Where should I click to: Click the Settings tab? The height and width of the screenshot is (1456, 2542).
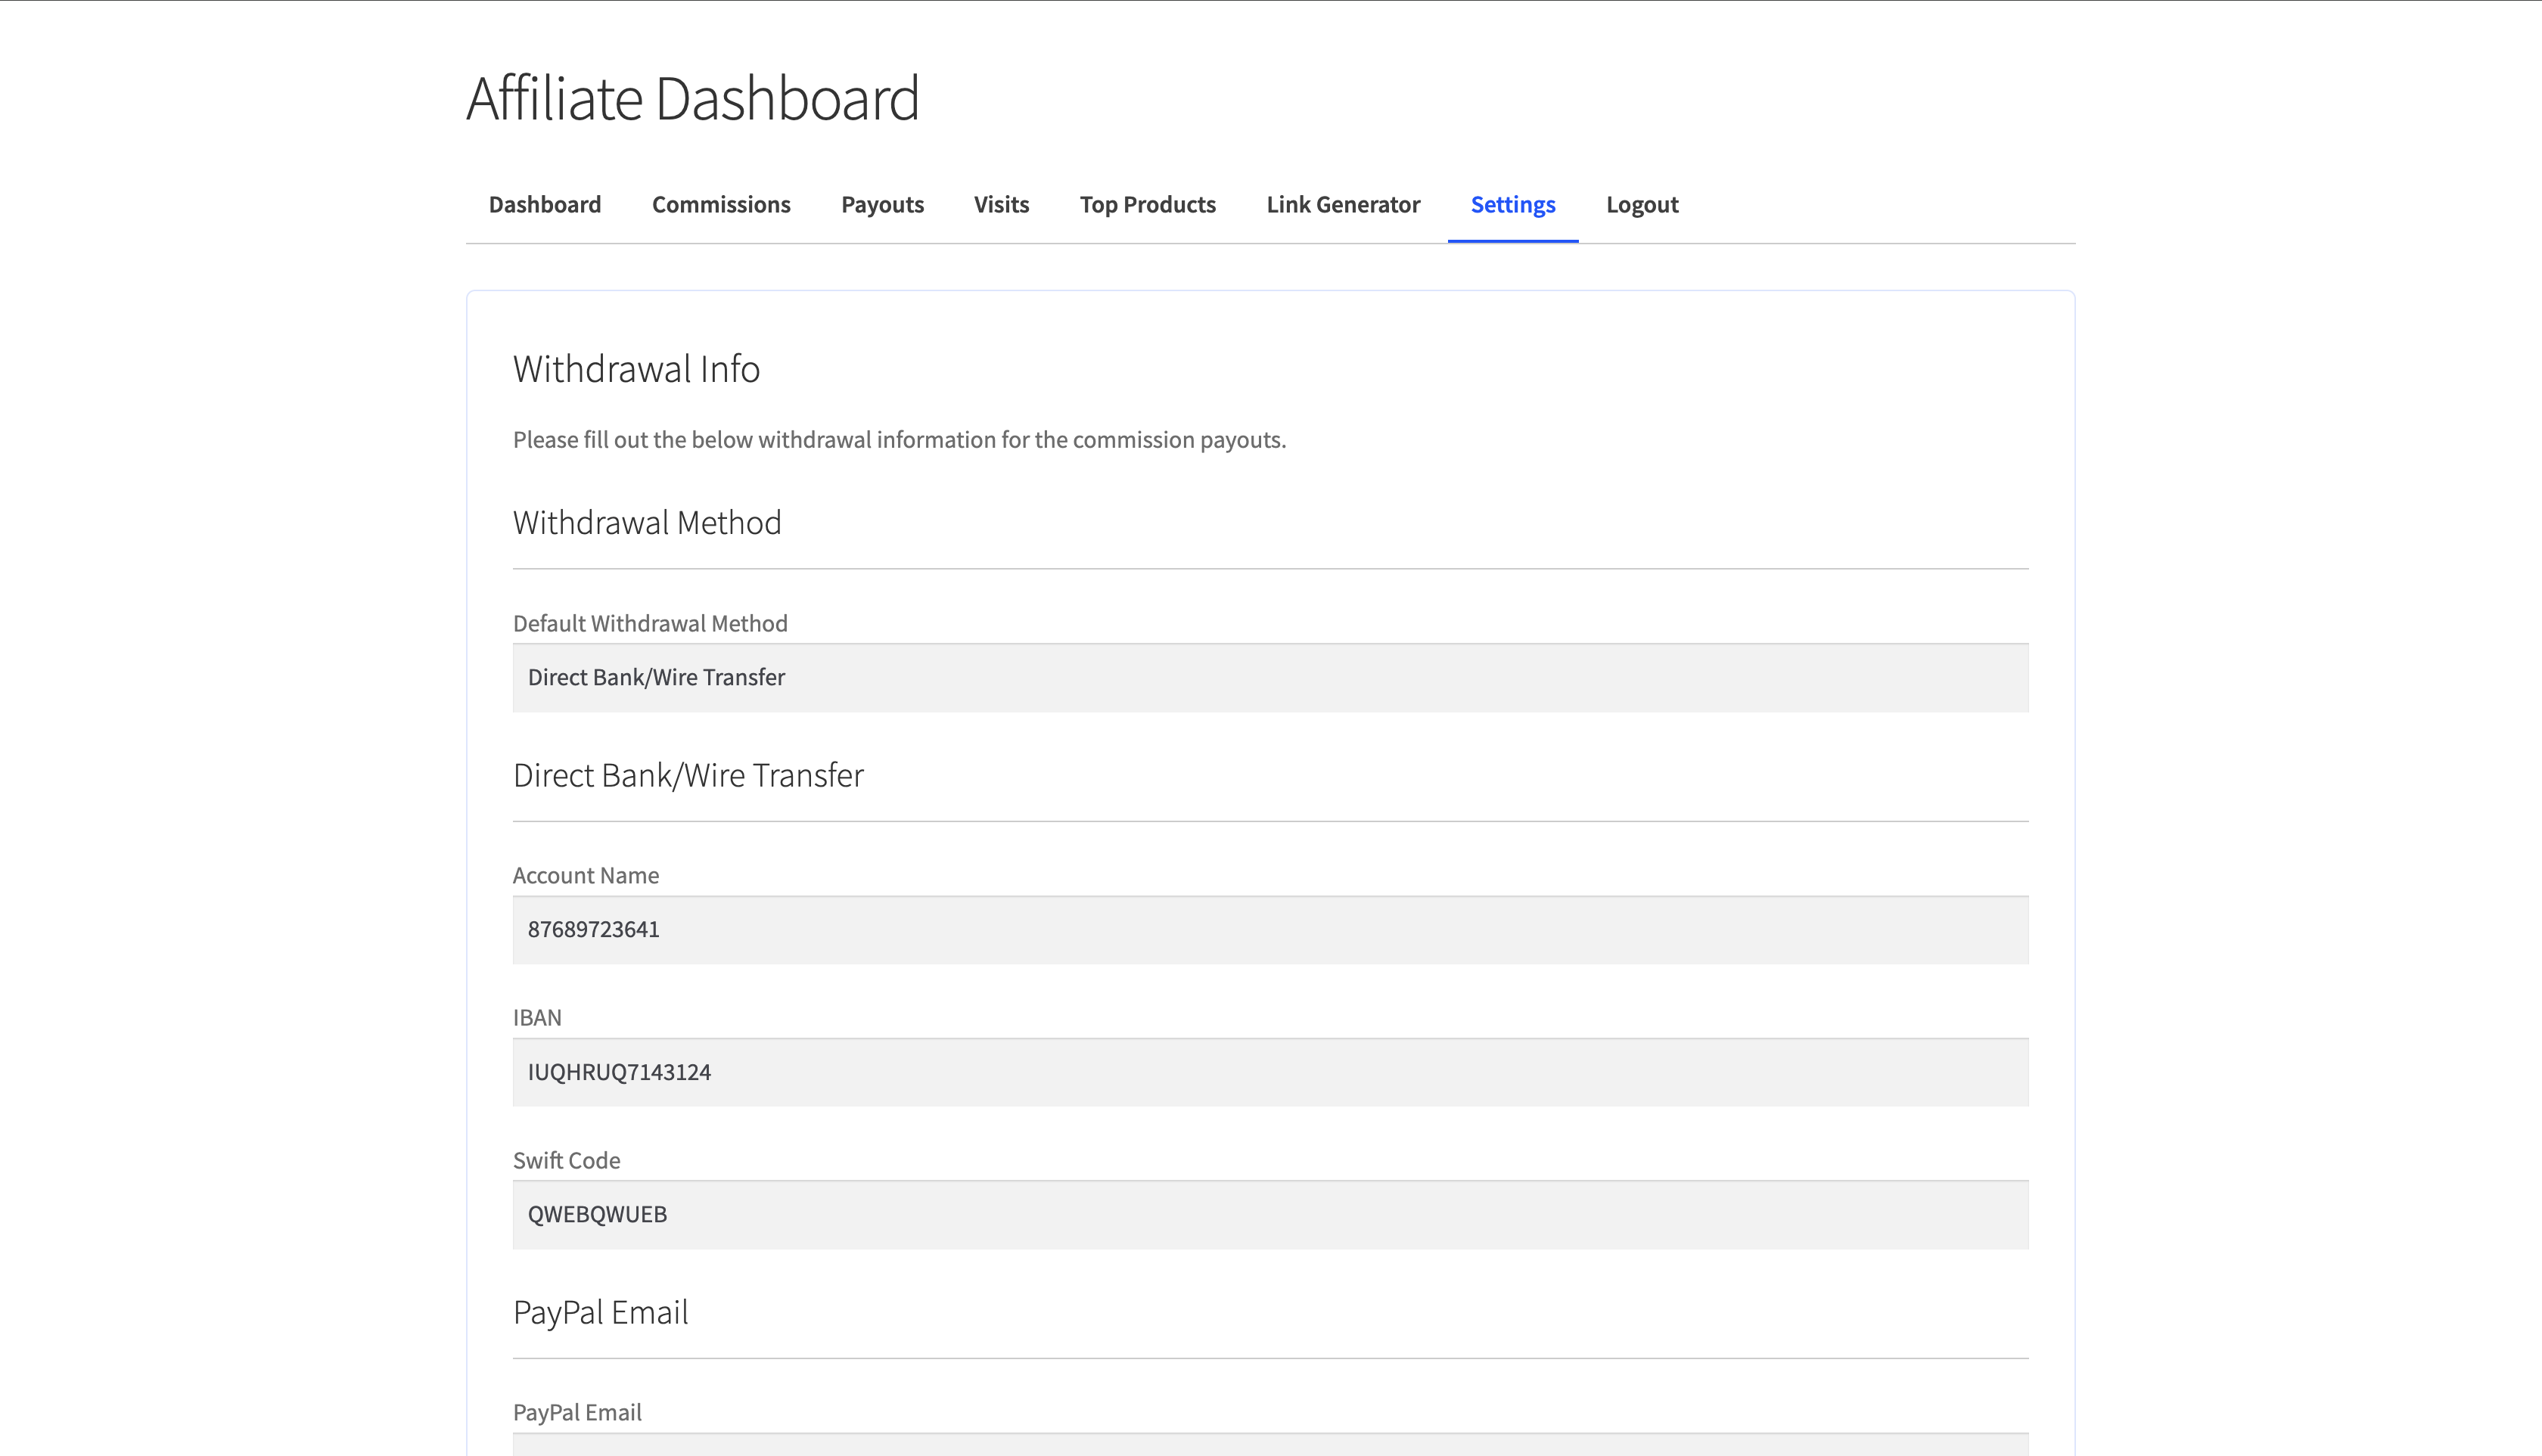(1512, 205)
